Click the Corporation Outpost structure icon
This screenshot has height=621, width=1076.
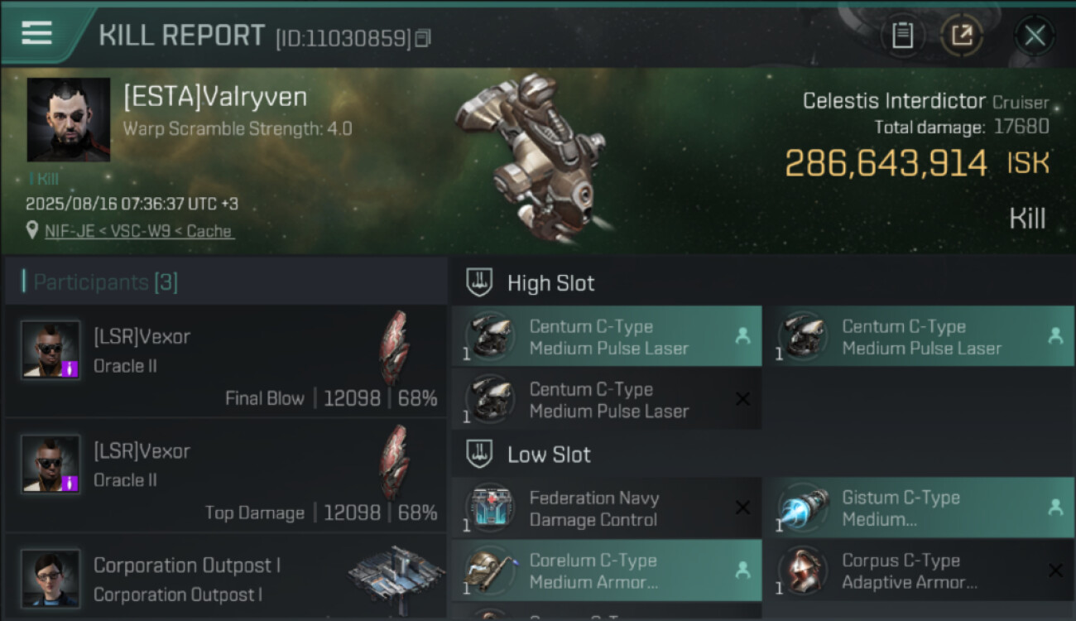(394, 575)
